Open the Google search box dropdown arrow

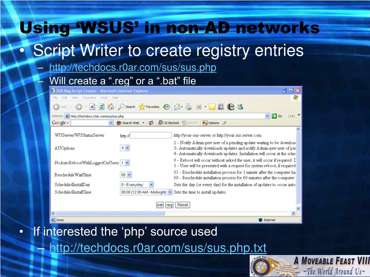[111, 123]
